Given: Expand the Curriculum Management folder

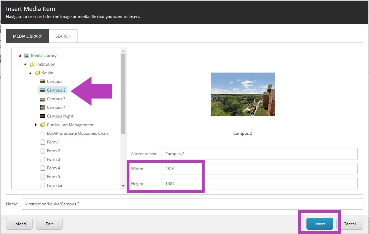Looking at the screenshot, I should (x=36, y=125).
